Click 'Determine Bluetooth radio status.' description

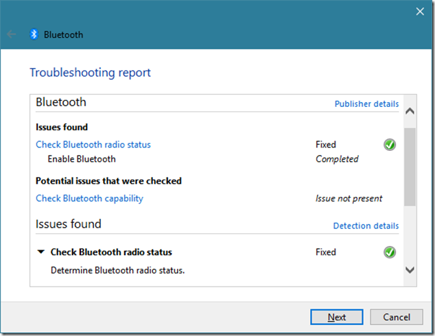pos(117,270)
